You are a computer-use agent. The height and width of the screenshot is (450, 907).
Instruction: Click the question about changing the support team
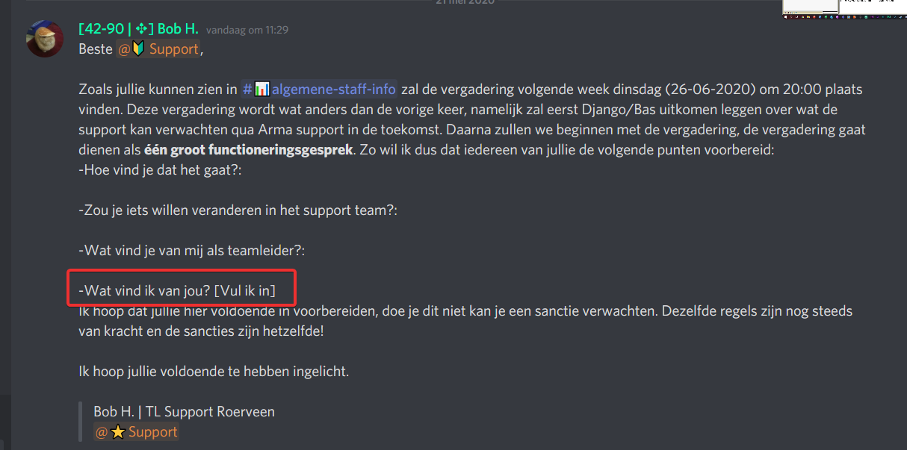(238, 210)
